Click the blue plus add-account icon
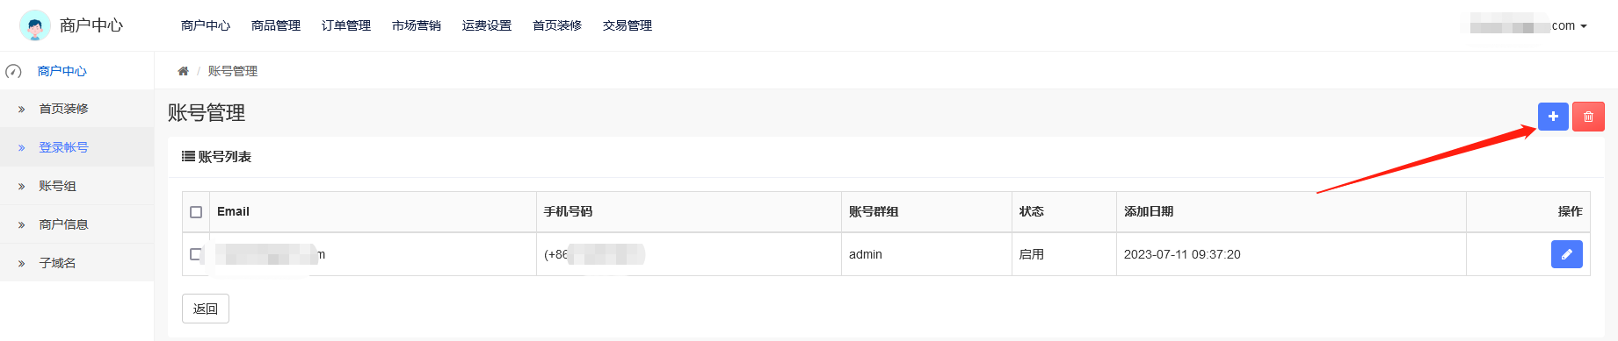The height and width of the screenshot is (341, 1618). [1553, 117]
